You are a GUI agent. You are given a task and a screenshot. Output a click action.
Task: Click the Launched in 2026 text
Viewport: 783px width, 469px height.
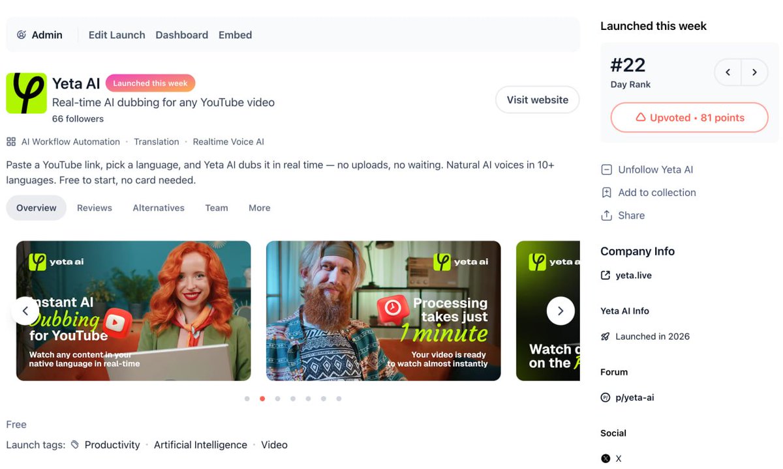point(652,337)
